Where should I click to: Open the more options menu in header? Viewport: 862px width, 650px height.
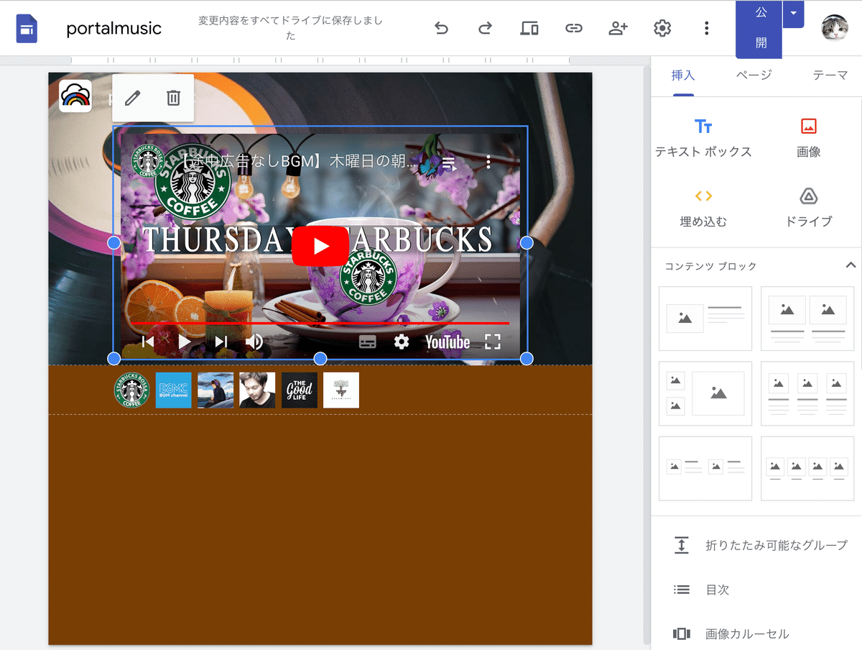(707, 28)
